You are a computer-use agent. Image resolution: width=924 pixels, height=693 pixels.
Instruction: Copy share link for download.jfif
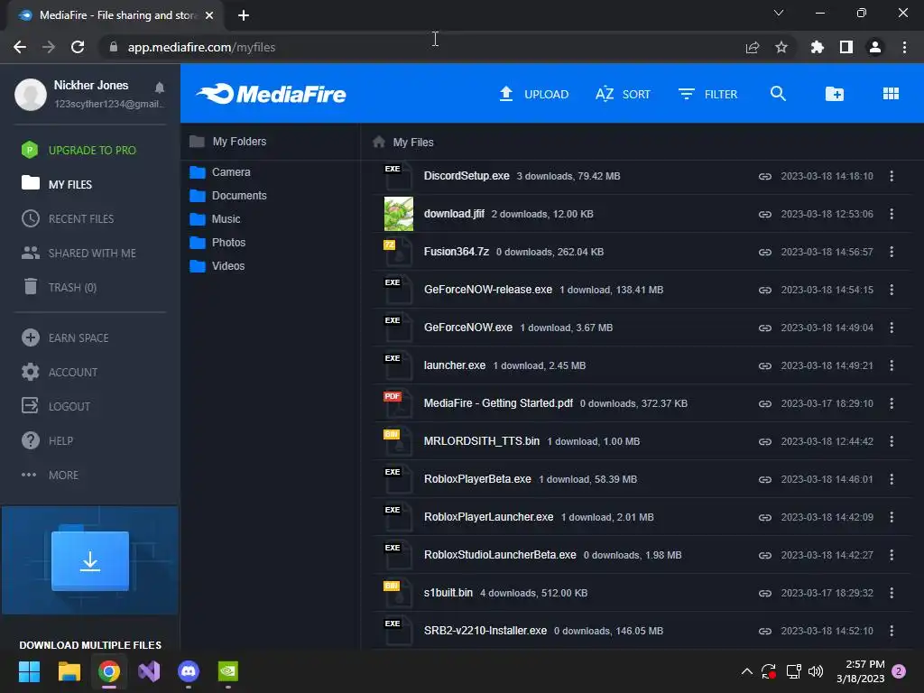pyautogui.click(x=764, y=214)
